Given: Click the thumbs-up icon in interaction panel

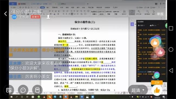Looking at the screenshot, I should click(x=151, y=25).
